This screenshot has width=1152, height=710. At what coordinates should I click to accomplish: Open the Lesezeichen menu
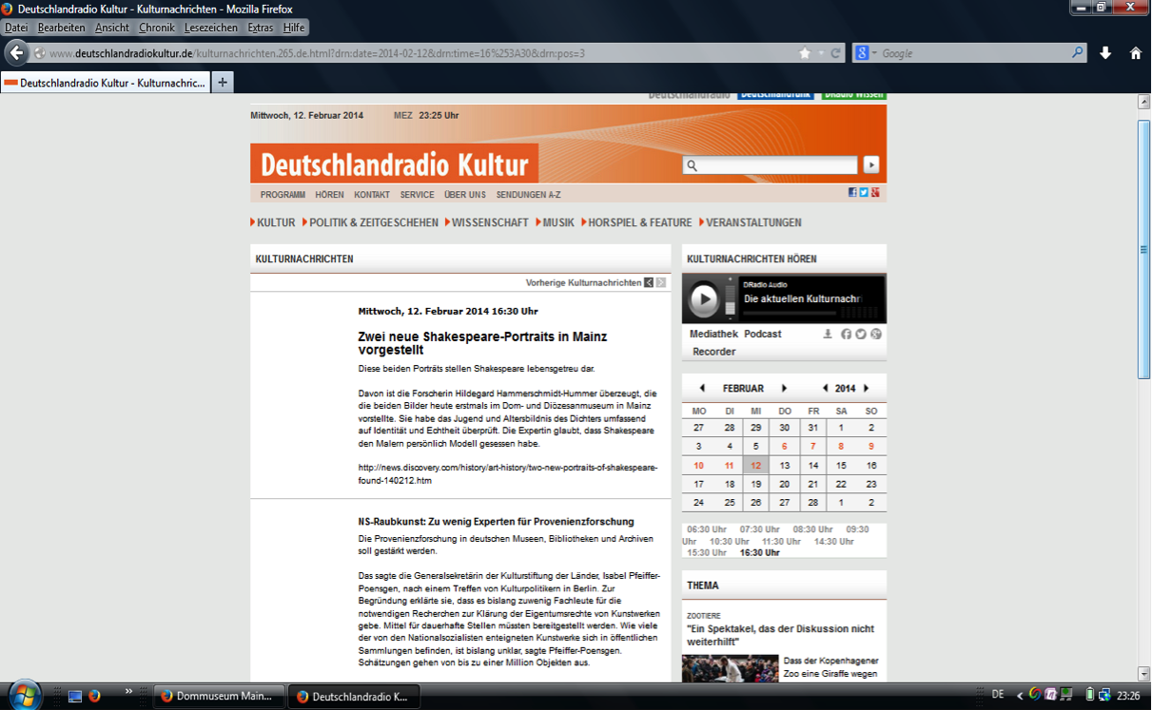pos(211,28)
